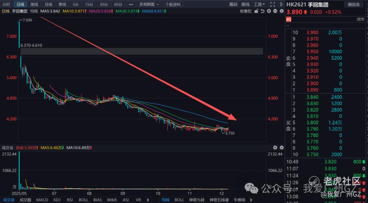Click the volume MA5:6.46万 label
This screenshot has width=368, height=203.
coord(53,147)
